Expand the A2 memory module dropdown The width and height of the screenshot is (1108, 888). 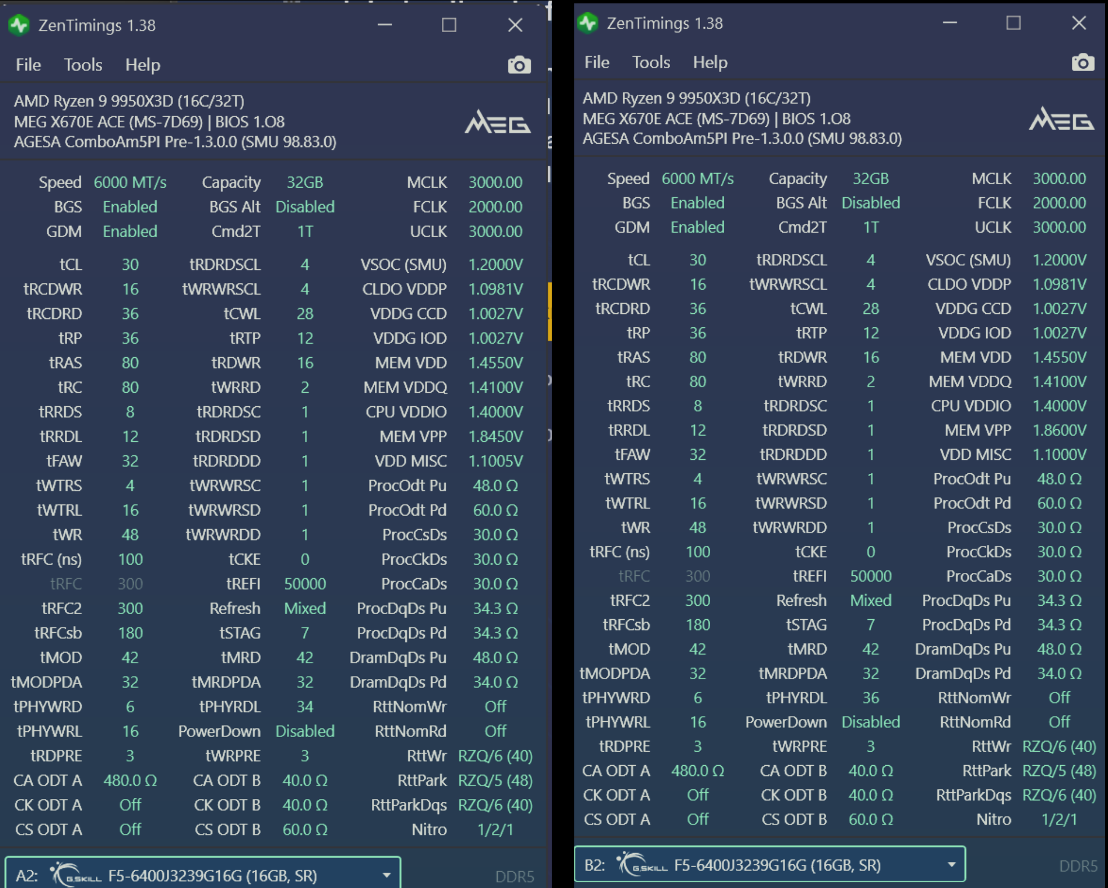387,875
